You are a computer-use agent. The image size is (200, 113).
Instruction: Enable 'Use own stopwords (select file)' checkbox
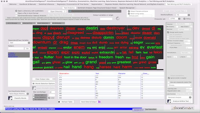pyautogui.click(x=169, y=82)
